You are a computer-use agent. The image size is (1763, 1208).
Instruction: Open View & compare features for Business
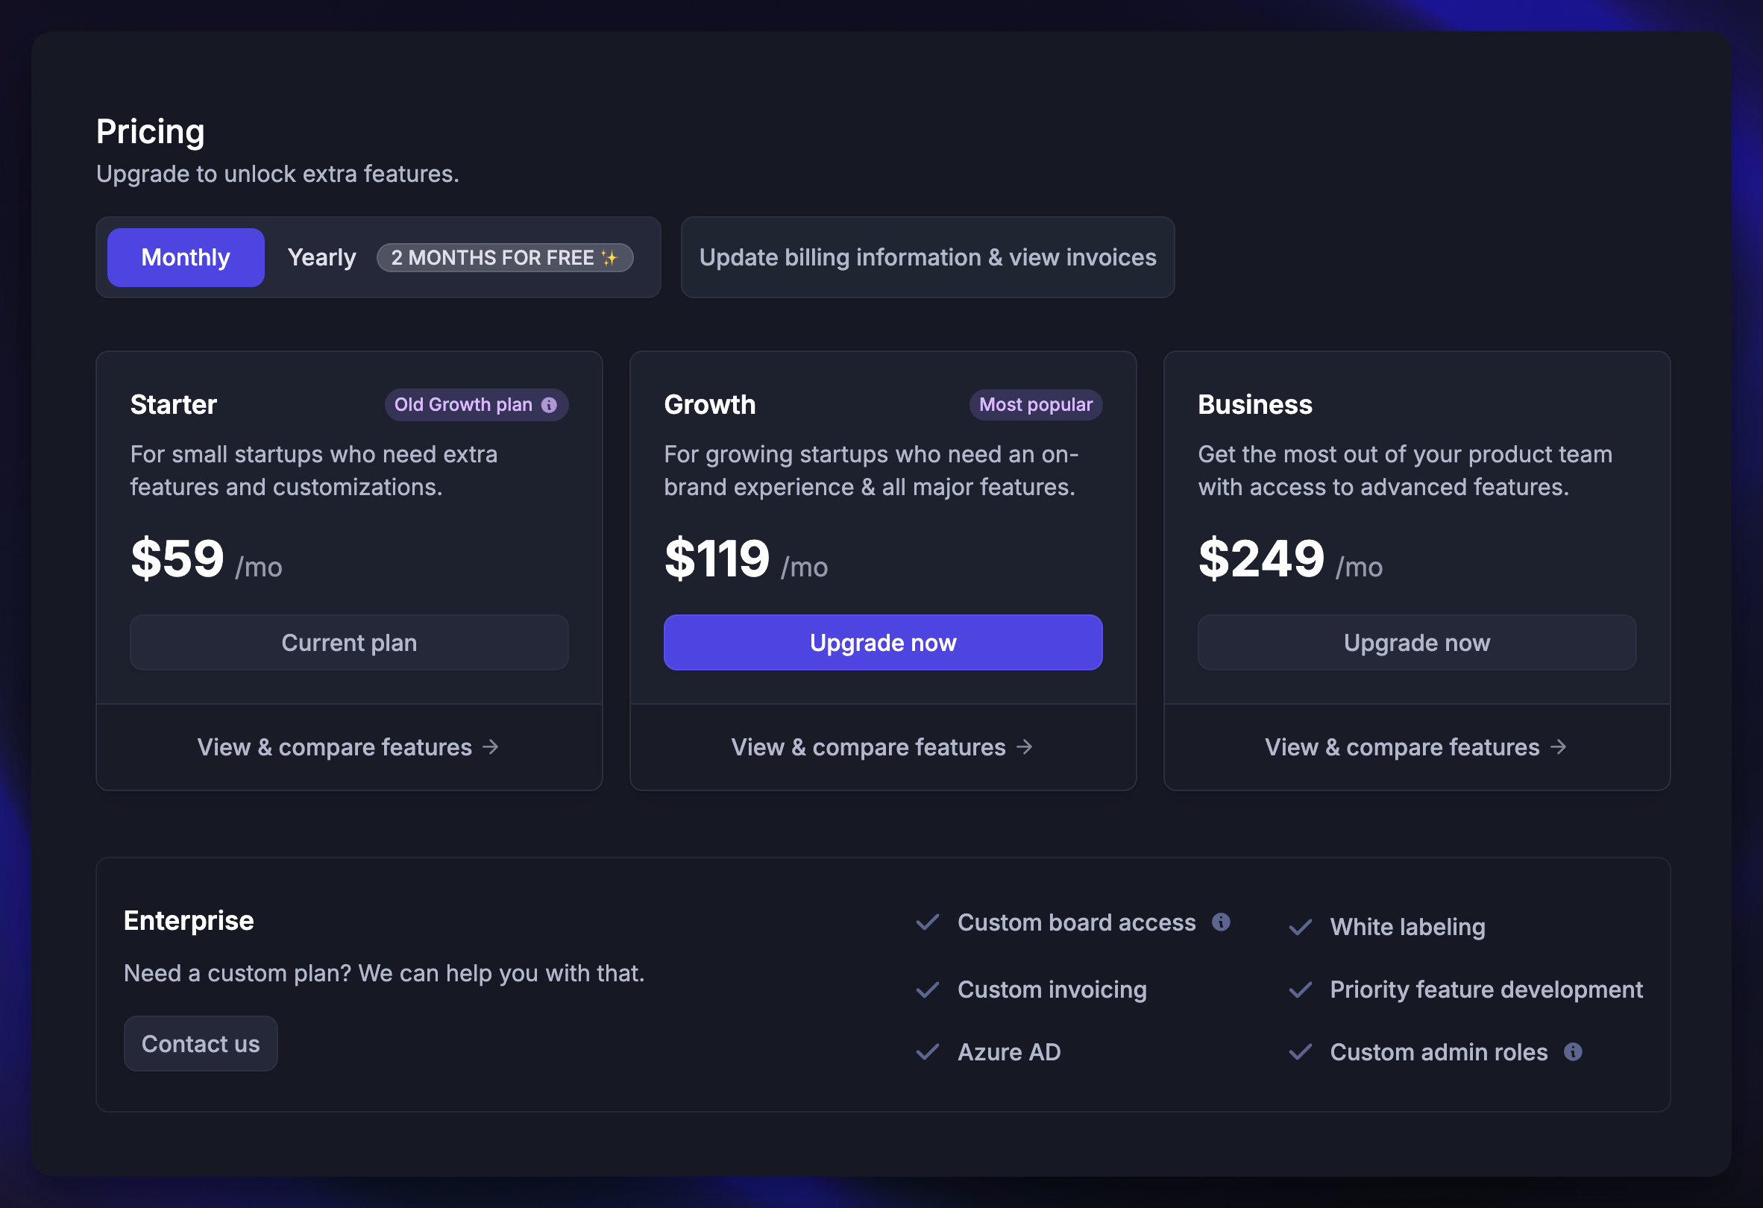pos(1402,747)
